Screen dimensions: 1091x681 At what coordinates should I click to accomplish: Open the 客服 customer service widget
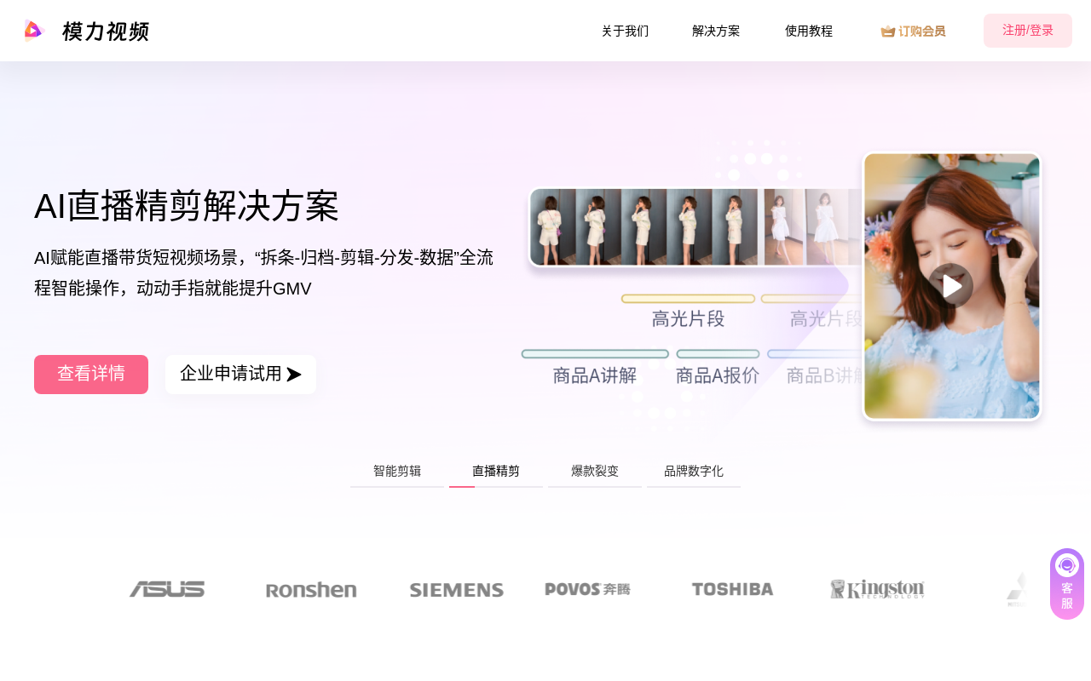pyautogui.click(x=1067, y=584)
